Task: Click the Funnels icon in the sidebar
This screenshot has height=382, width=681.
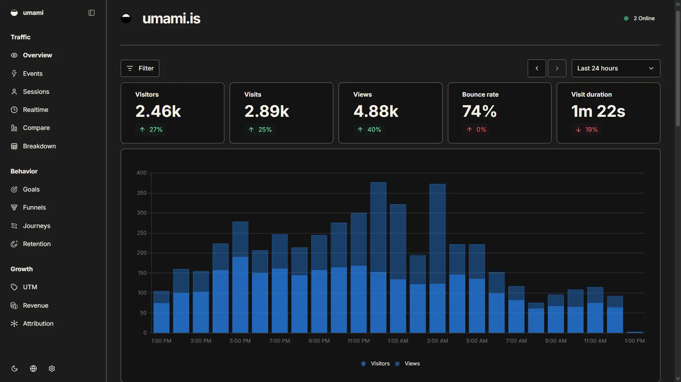Action: pos(14,207)
